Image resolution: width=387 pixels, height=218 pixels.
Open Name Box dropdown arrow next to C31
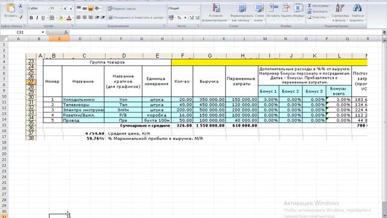pos(43,32)
